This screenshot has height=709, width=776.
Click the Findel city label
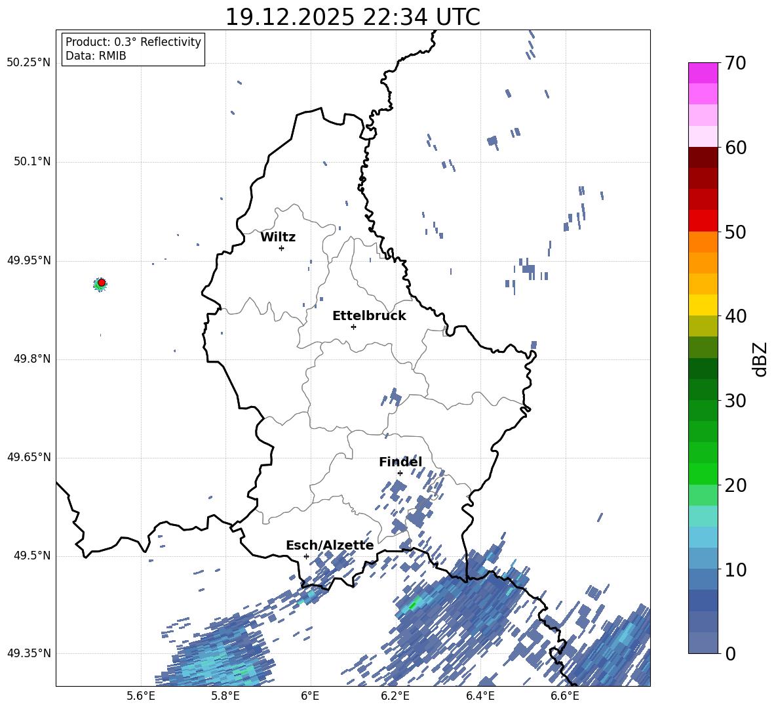click(x=400, y=462)
